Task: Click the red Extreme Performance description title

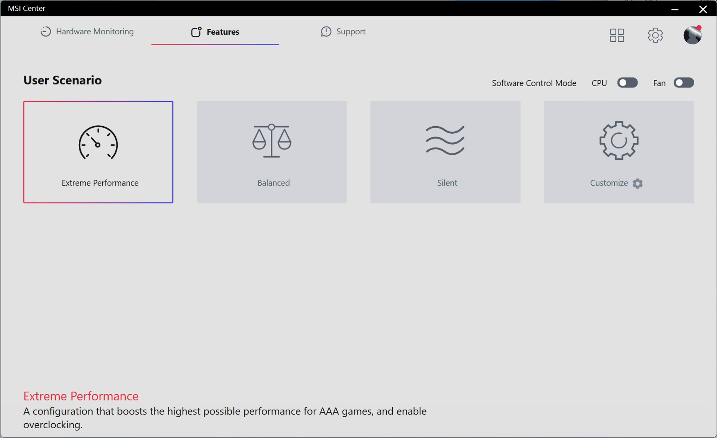Action: click(x=81, y=396)
